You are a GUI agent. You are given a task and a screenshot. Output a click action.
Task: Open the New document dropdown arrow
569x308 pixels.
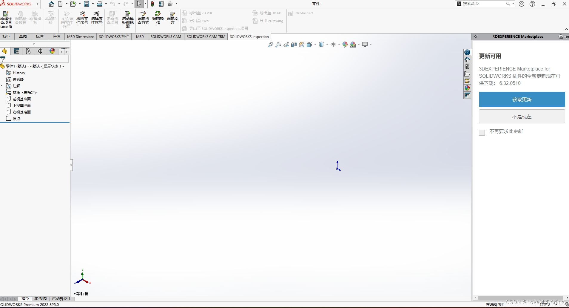tap(67, 4)
